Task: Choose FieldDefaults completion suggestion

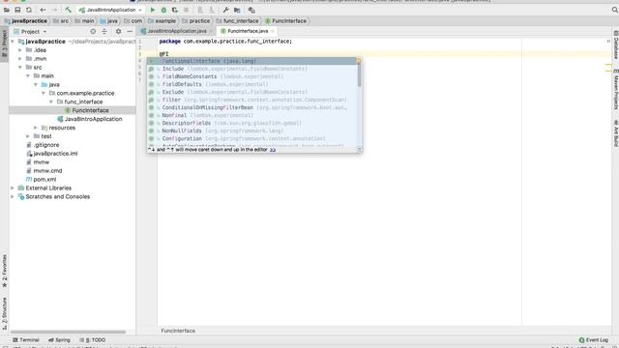Action: (x=251, y=84)
